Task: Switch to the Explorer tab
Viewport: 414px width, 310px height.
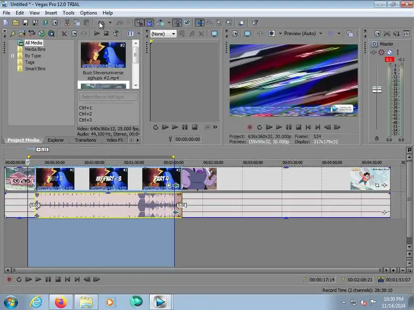Action: 55,140
